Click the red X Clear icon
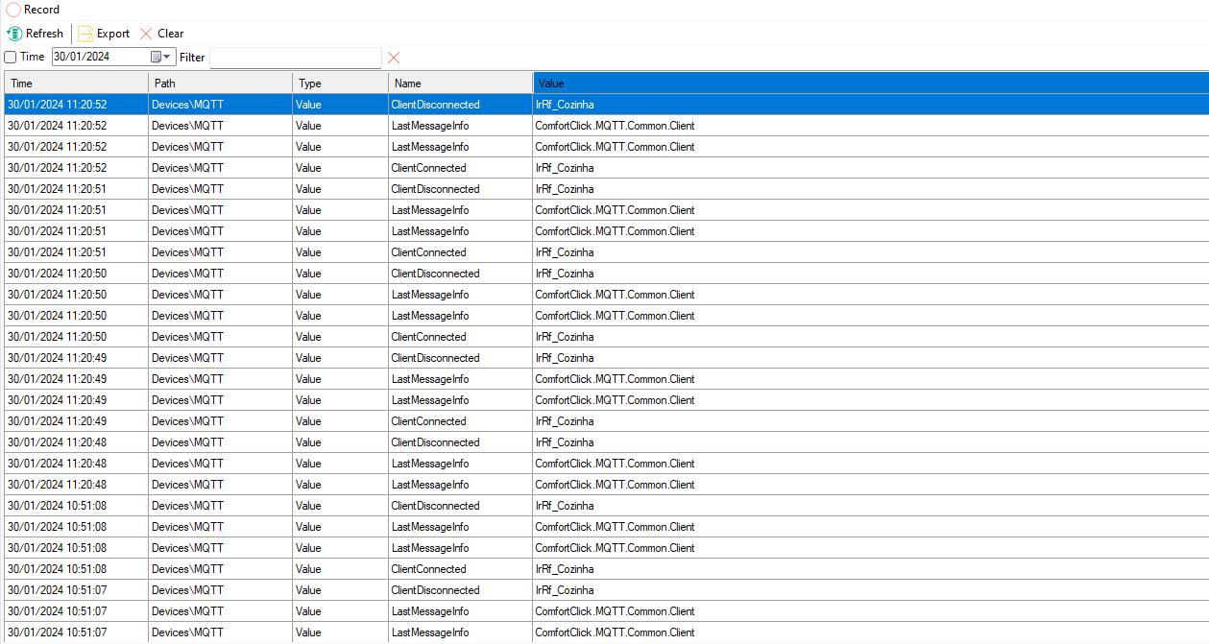 (x=146, y=34)
